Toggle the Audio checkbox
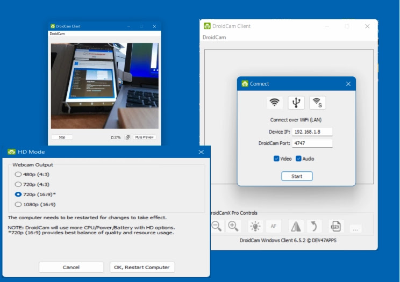The image size is (400, 282). 298,158
